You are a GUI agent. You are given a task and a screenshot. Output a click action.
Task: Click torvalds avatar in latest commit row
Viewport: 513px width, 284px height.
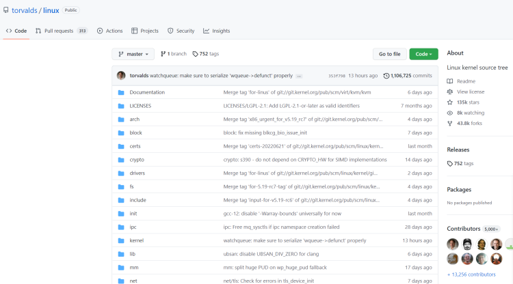pos(121,76)
